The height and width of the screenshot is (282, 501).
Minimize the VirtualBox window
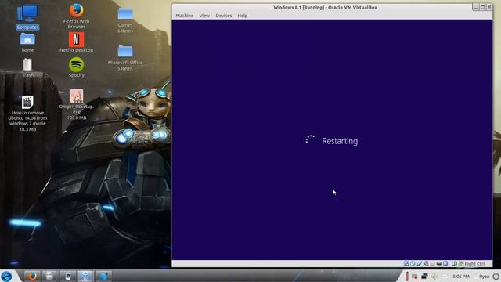pos(476,7)
